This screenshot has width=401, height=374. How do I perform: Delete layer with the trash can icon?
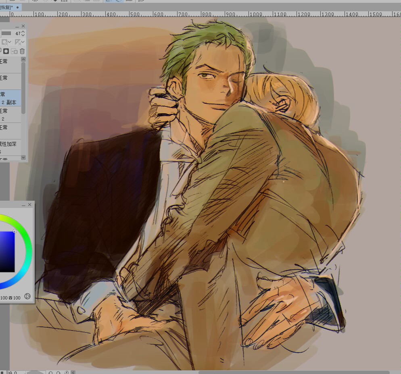click(x=22, y=51)
